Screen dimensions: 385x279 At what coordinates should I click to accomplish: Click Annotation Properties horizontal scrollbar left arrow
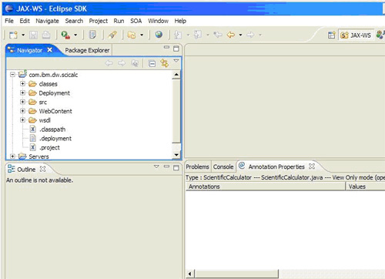point(189,274)
